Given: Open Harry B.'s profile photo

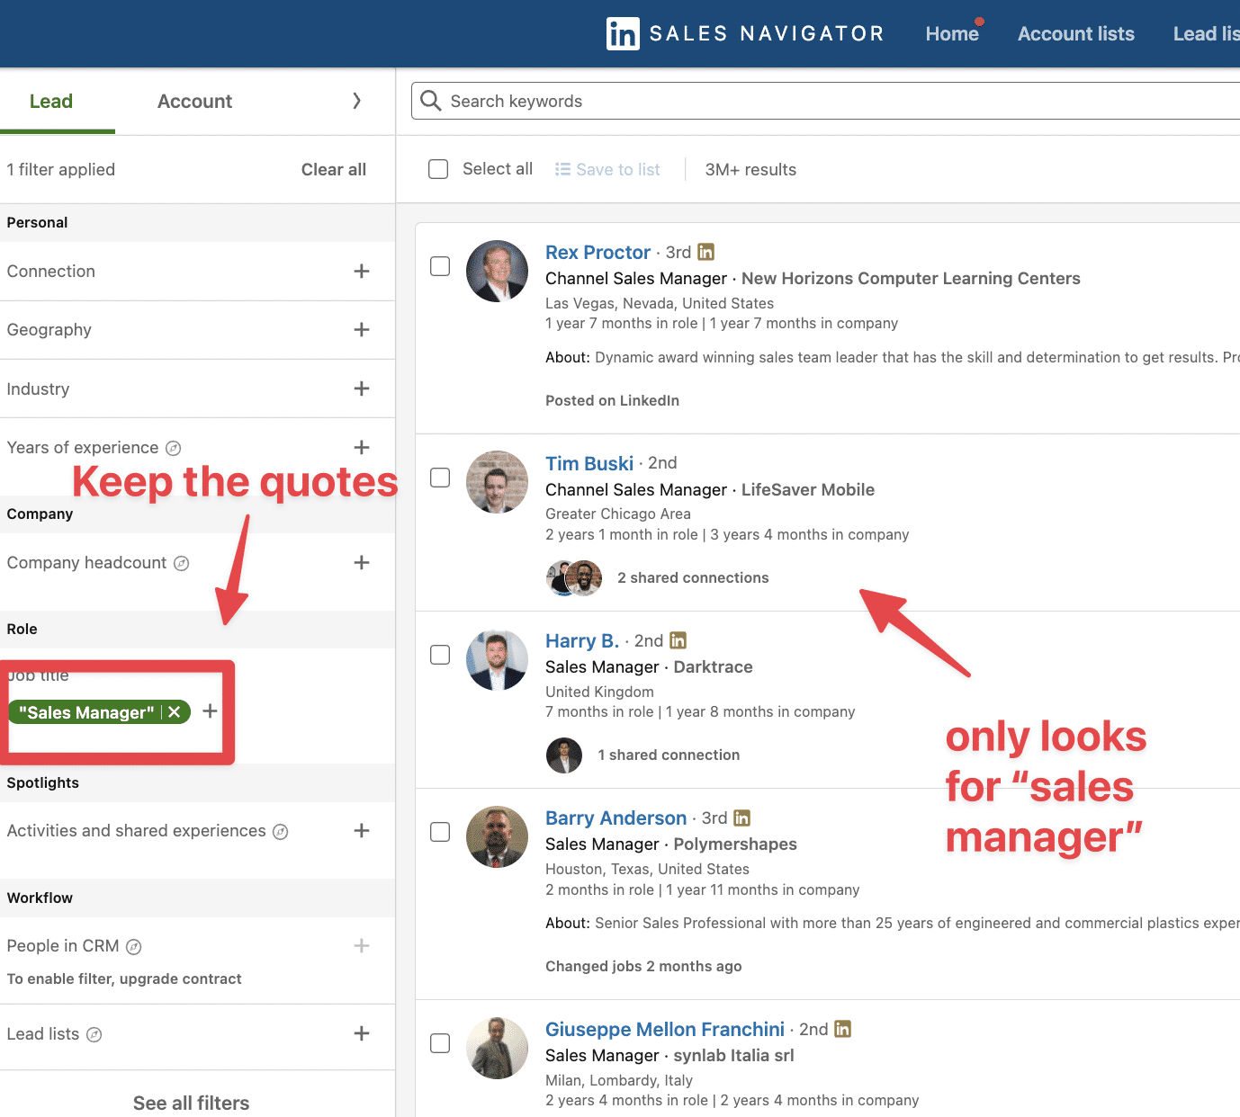Looking at the screenshot, I should point(497,659).
